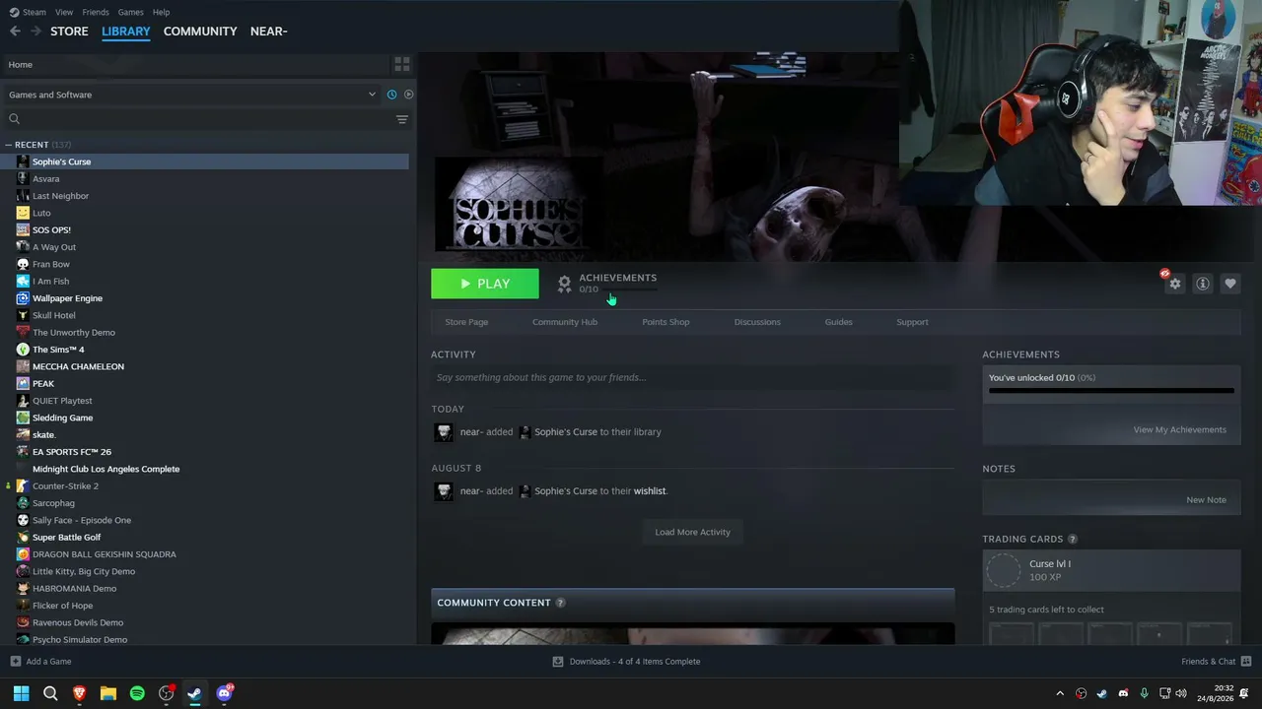Open Community Content help question mark
Image resolution: width=1262 pixels, height=709 pixels.
(561, 603)
